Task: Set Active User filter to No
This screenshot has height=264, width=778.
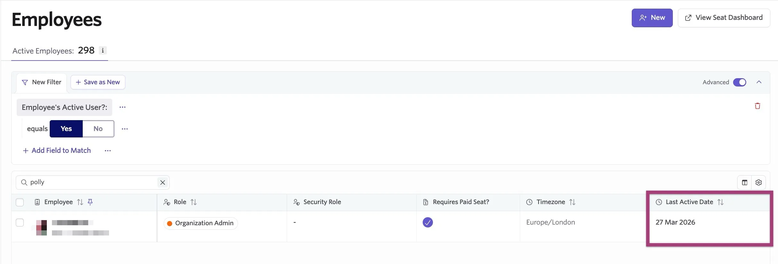Action: [98, 129]
